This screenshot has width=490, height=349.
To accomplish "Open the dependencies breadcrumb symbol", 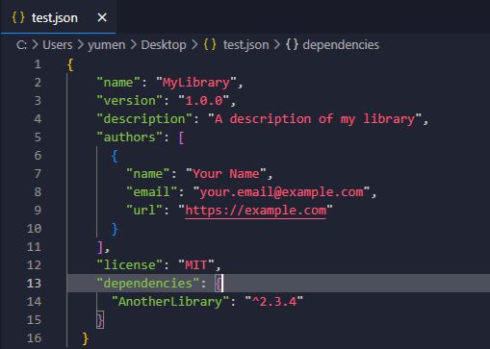I will (341, 45).
